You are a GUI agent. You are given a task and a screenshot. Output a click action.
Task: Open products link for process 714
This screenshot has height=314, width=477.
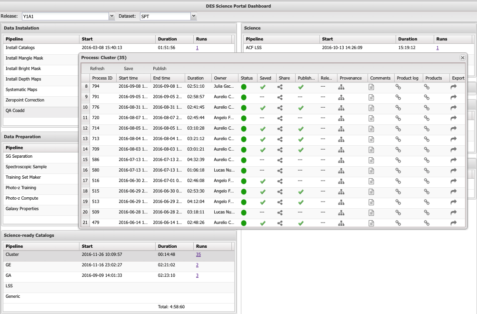pyautogui.click(x=427, y=129)
